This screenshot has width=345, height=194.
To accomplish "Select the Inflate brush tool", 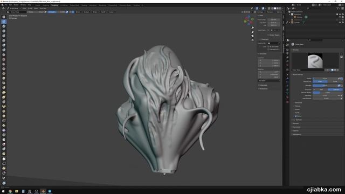I will (x=4, y=45).
